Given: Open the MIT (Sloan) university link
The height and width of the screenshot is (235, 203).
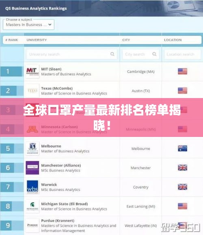Looking at the screenshot, I should (x=51, y=69).
